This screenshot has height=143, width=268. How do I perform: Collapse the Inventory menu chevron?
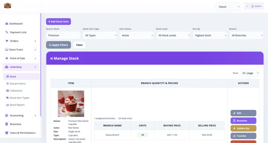[35, 67]
